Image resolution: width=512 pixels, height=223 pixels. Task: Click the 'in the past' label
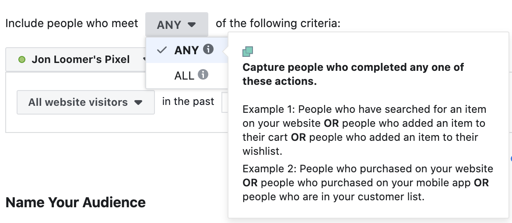coord(188,101)
